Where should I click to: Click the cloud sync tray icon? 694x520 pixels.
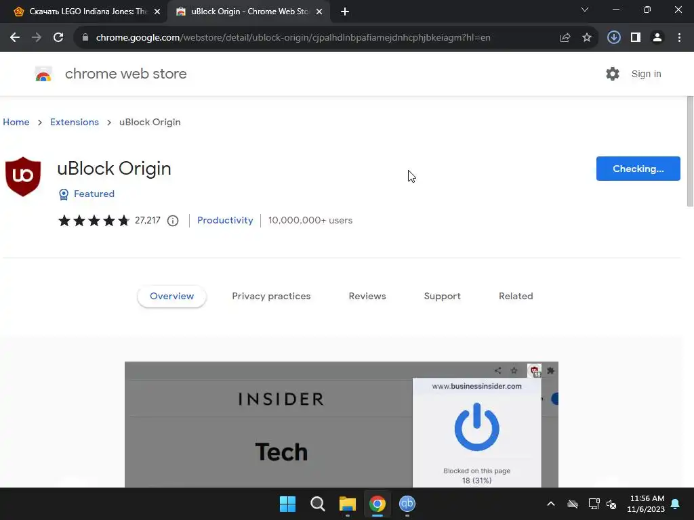point(573,504)
